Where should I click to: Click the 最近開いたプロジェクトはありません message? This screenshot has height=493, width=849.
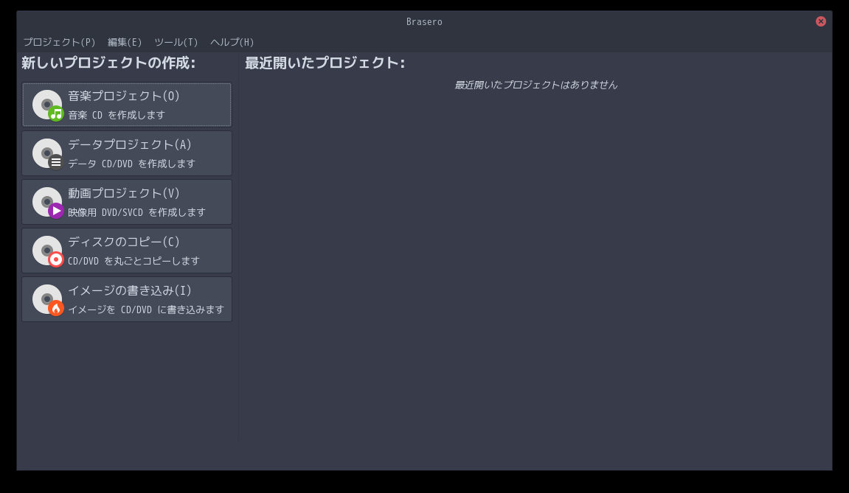tap(536, 85)
